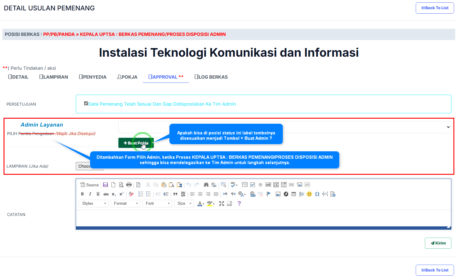The height and width of the screenshot is (278, 457).
Task: Open the Font dropdown
Action: tap(157, 204)
